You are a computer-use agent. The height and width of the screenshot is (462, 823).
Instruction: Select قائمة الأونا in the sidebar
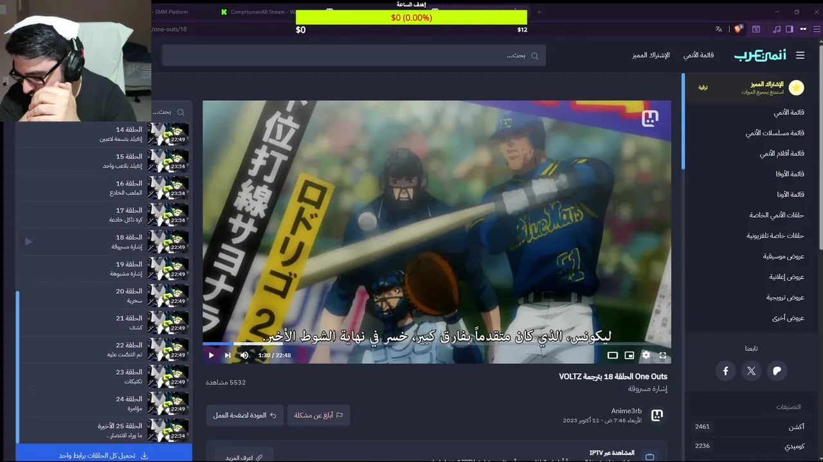(791, 194)
